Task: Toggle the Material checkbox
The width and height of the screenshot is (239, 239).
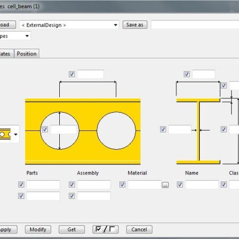Action: [x=122, y=185]
